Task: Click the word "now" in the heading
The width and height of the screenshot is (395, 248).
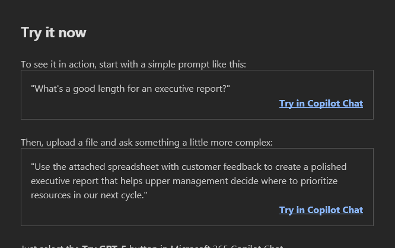Action: click(72, 33)
